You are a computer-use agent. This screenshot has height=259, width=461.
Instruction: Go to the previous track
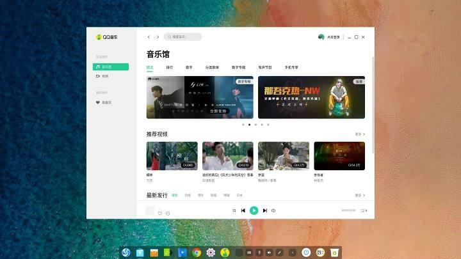(x=243, y=210)
